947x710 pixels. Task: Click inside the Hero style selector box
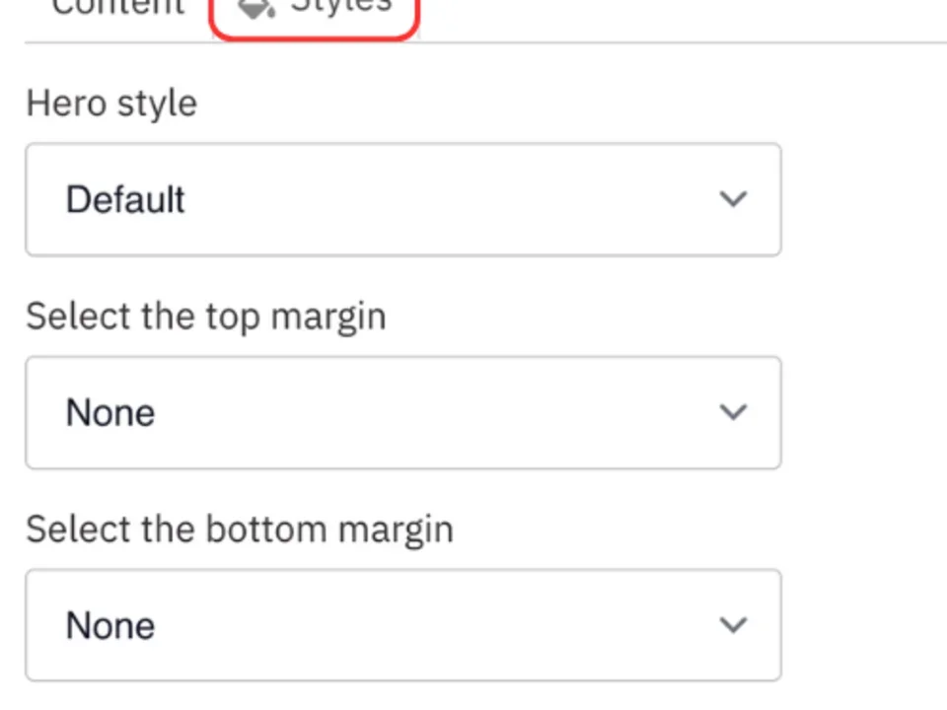402,199
